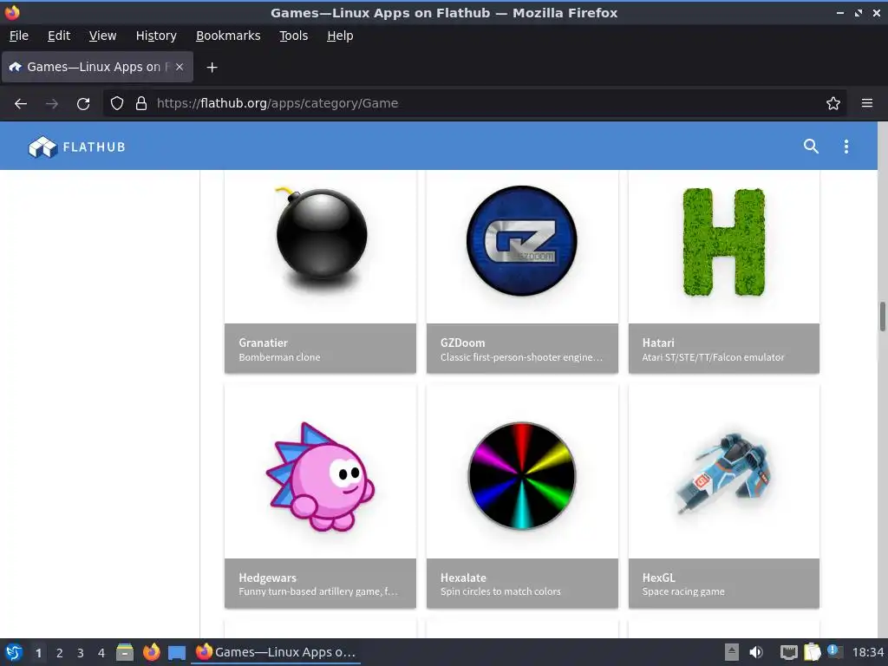This screenshot has width=888, height=666.
Task: Bookmark this page with star icon
Action: click(833, 104)
